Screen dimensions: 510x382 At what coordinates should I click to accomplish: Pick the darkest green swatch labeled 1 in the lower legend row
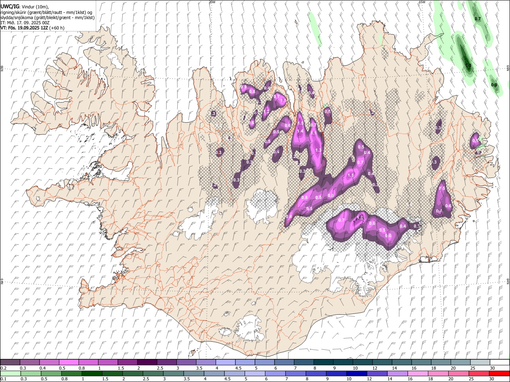click(92, 374)
